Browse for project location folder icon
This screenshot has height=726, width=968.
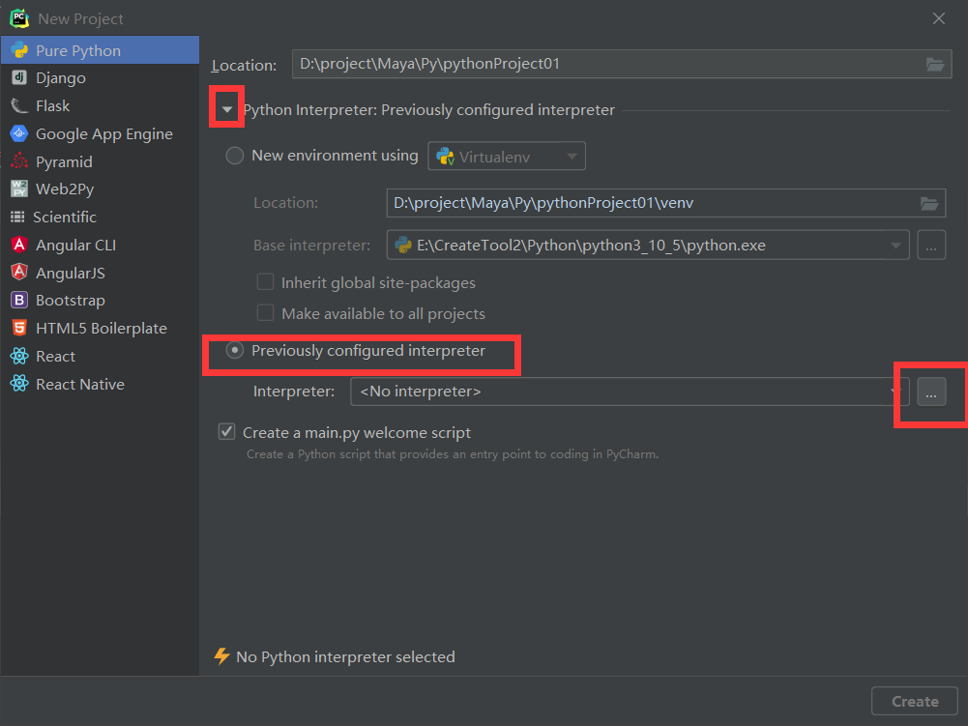point(934,65)
